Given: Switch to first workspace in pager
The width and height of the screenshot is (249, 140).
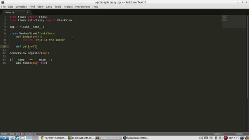Looking at the screenshot, I should [29, 138].
